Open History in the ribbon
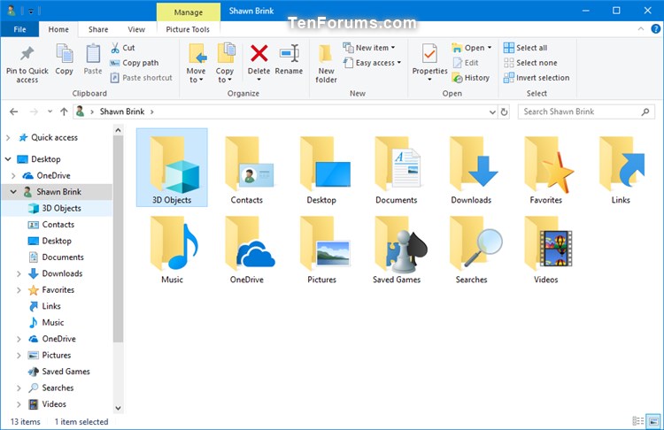664x430 pixels. tap(471, 78)
